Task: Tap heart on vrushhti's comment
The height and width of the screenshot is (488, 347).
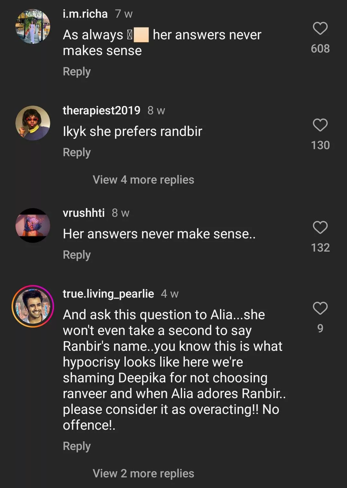Action: 320,227
